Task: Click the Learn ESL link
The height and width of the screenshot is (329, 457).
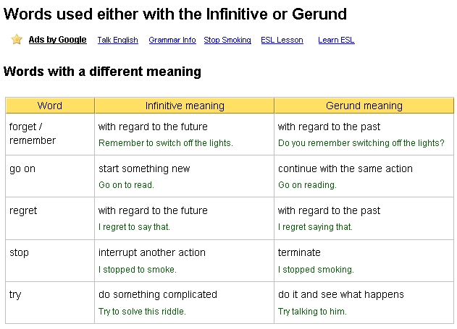Action: 336,40
